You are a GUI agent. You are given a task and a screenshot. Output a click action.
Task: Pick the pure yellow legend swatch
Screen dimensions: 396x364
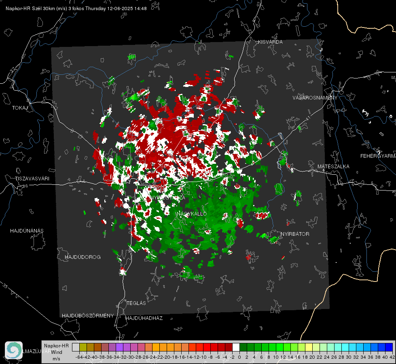(x=309, y=347)
